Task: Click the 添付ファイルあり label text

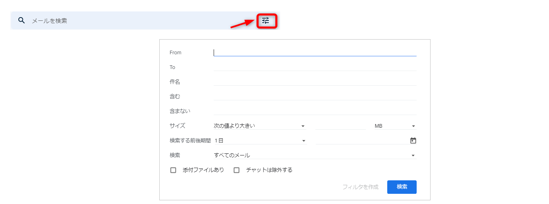Action: click(x=203, y=170)
